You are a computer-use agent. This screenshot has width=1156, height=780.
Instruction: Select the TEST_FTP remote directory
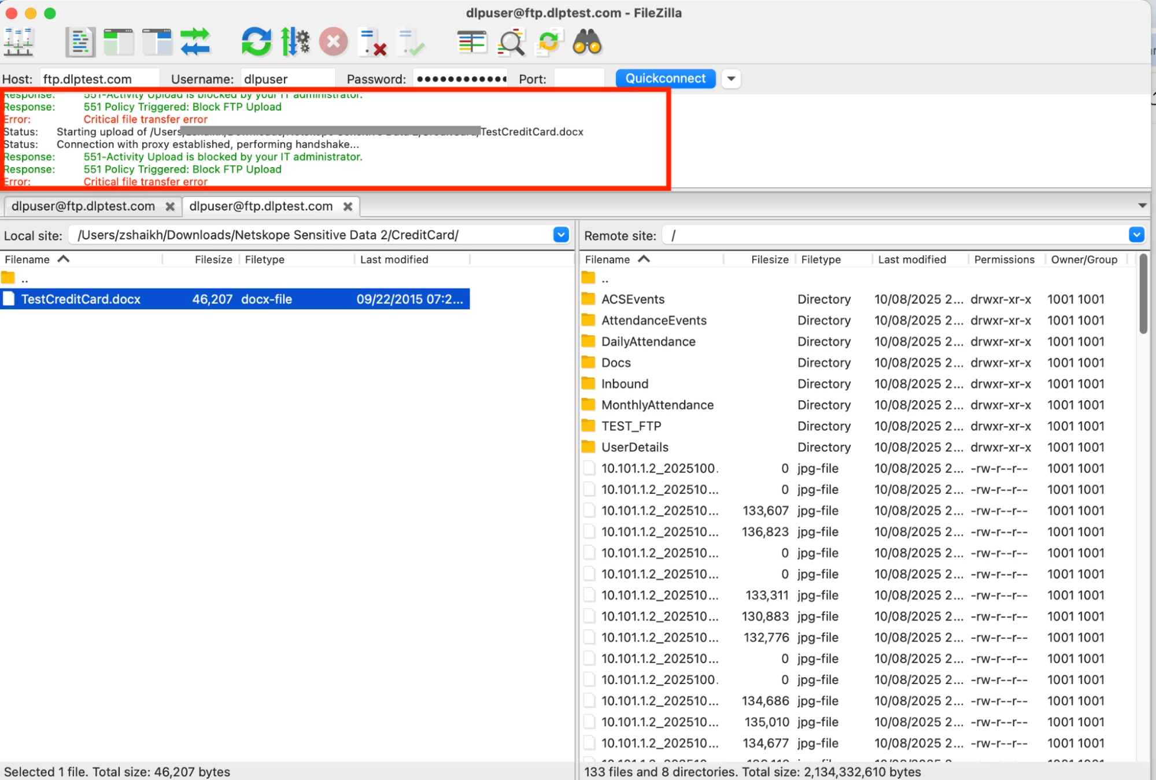631,426
